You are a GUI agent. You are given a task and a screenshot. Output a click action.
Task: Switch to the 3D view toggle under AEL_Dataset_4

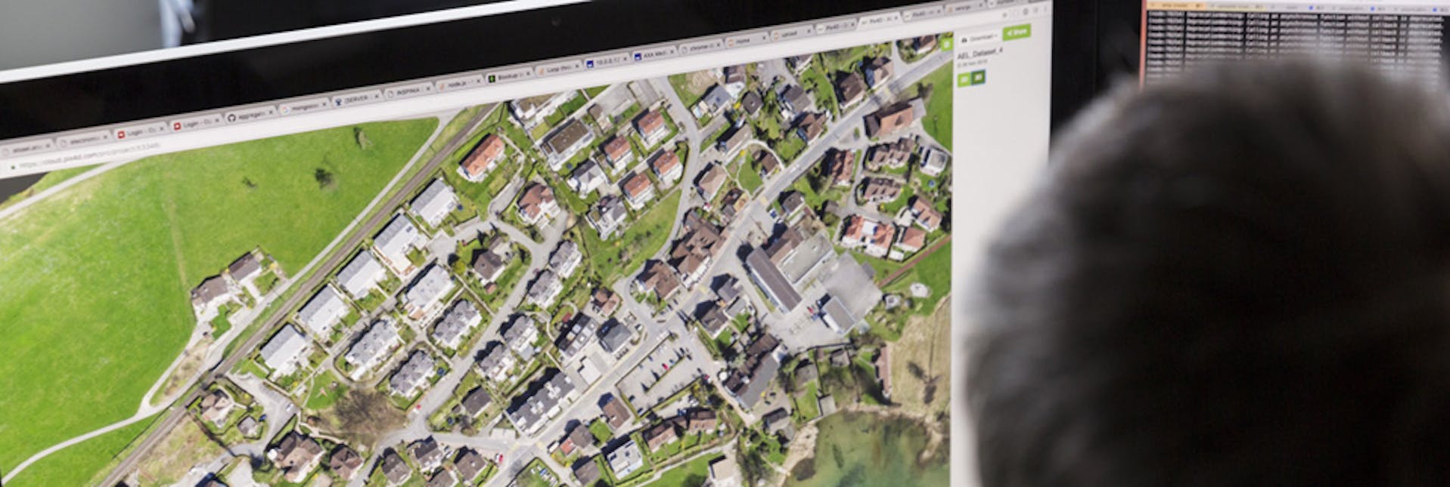(x=977, y=77)
